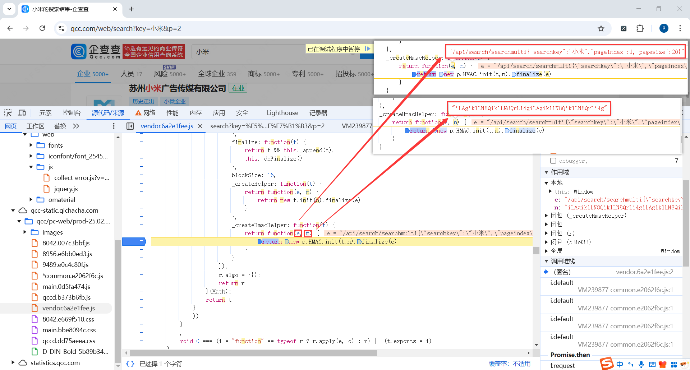Open a new browser tab
Viewport: 690px width, 370px height.
pyautogui.click(x=132, y=9)
